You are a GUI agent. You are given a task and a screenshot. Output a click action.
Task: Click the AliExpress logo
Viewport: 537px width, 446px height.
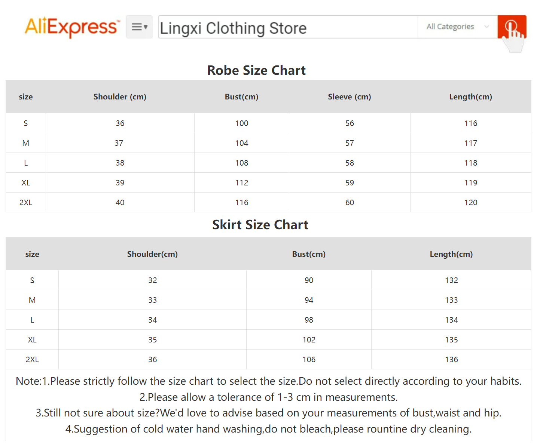tap(72, 27)
